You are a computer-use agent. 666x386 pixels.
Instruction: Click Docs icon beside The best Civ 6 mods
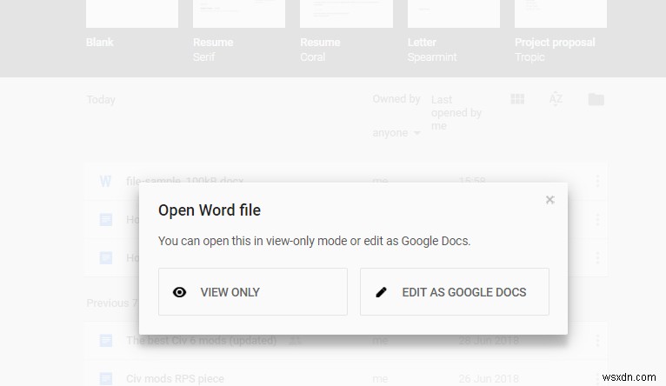click(x=106, y=340)
